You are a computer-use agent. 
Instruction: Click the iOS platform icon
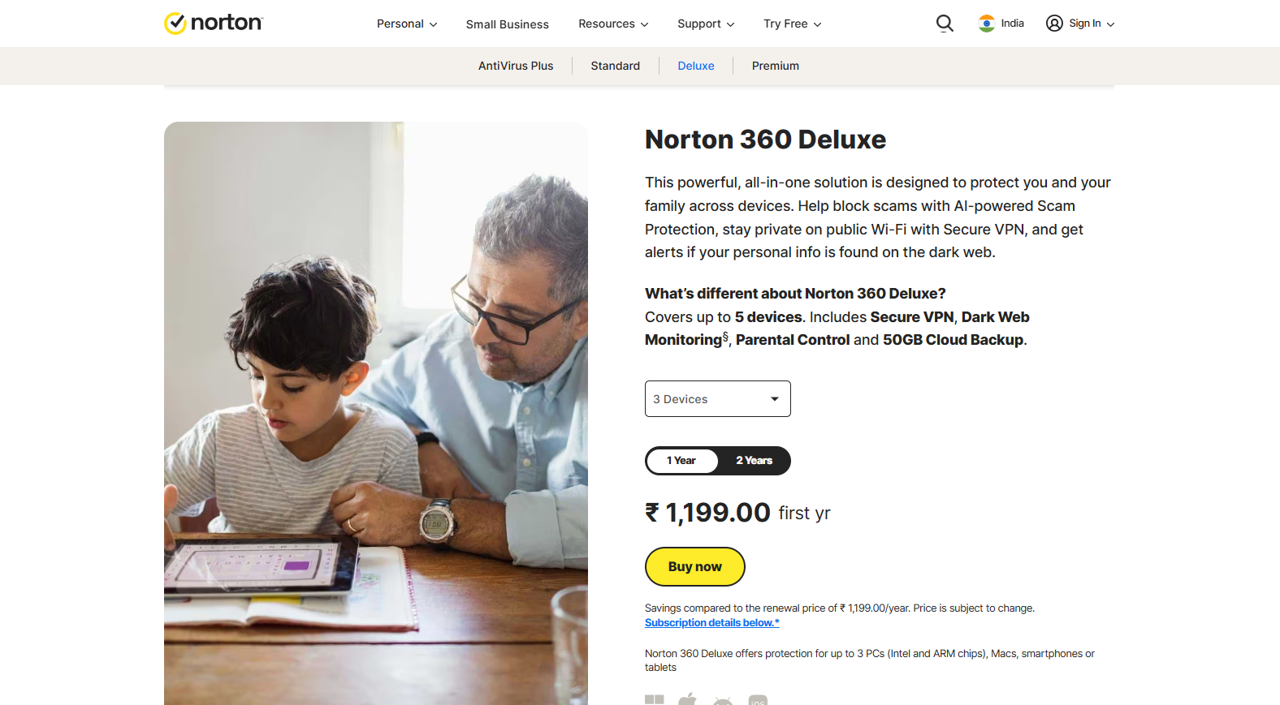tap(758, 700)
